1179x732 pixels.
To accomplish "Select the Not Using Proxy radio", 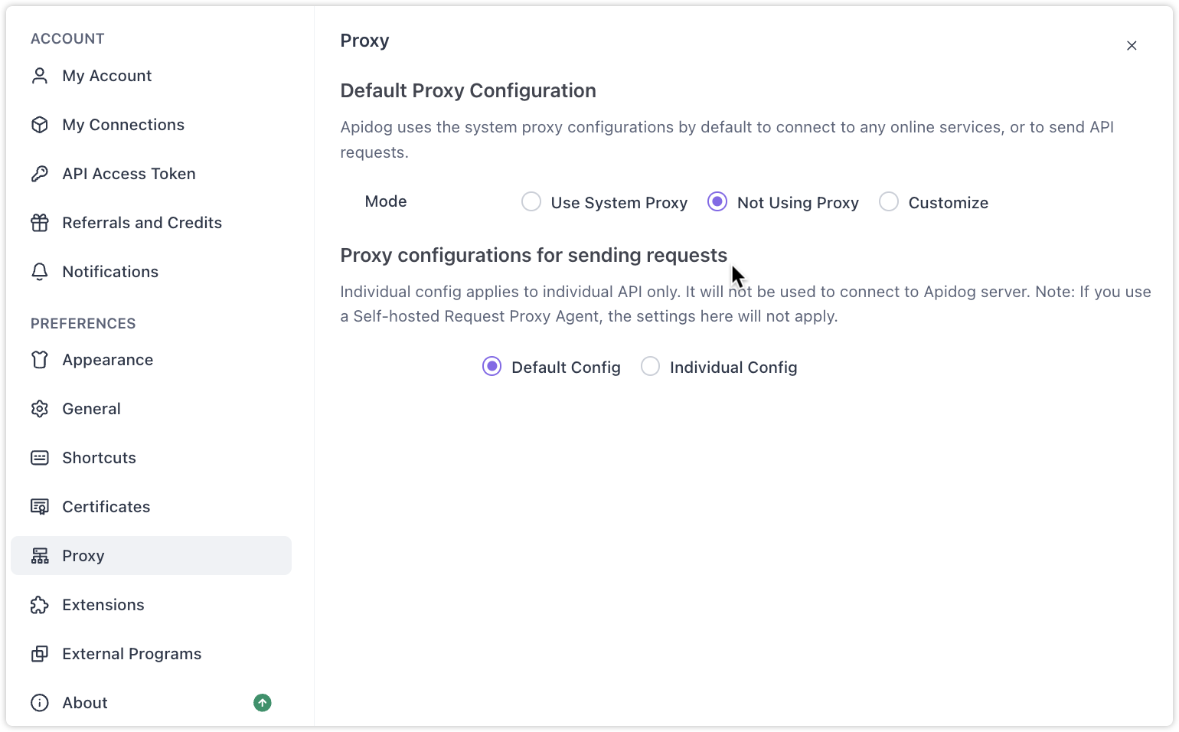I will coord(717,201).
